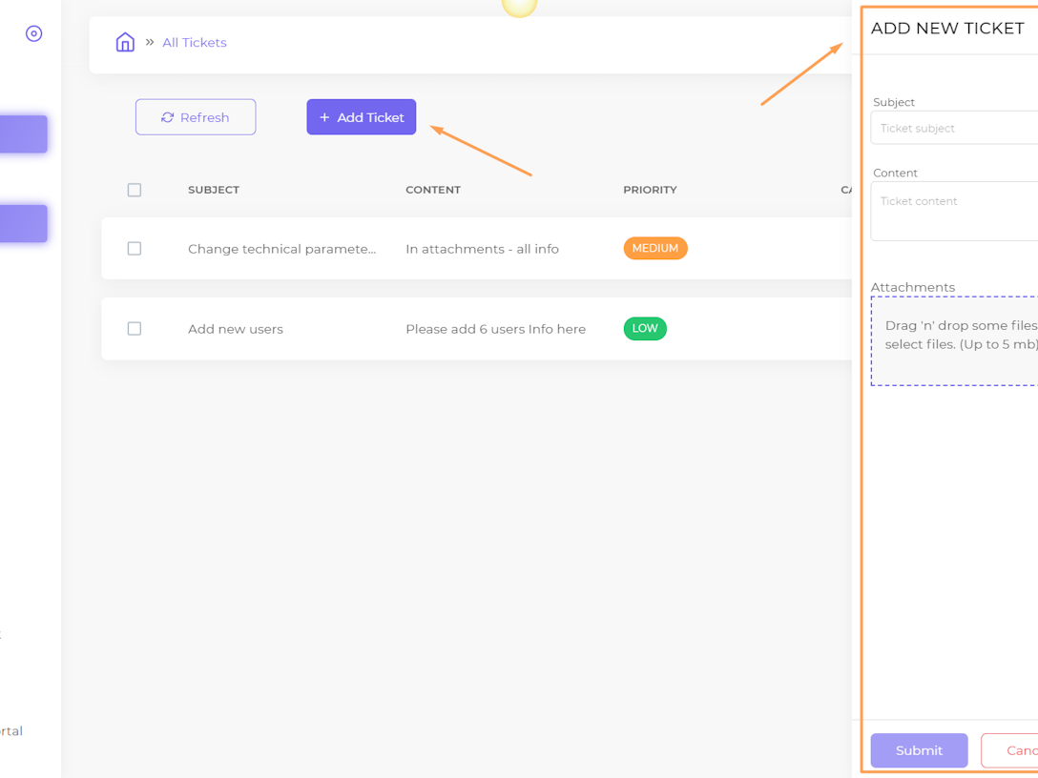The height and width of the screenshot is (778, 1038).
Task: Click the circular target icon in the sidebar
Action: tap(34, 33)
